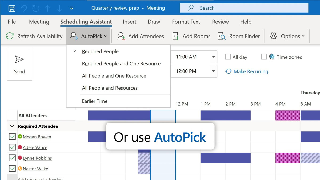
Task: Click the Add Rooms icon
Action: (176, 36)
